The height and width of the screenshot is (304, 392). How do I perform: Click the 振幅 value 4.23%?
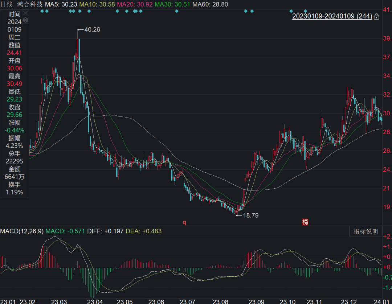pos(15,146)
